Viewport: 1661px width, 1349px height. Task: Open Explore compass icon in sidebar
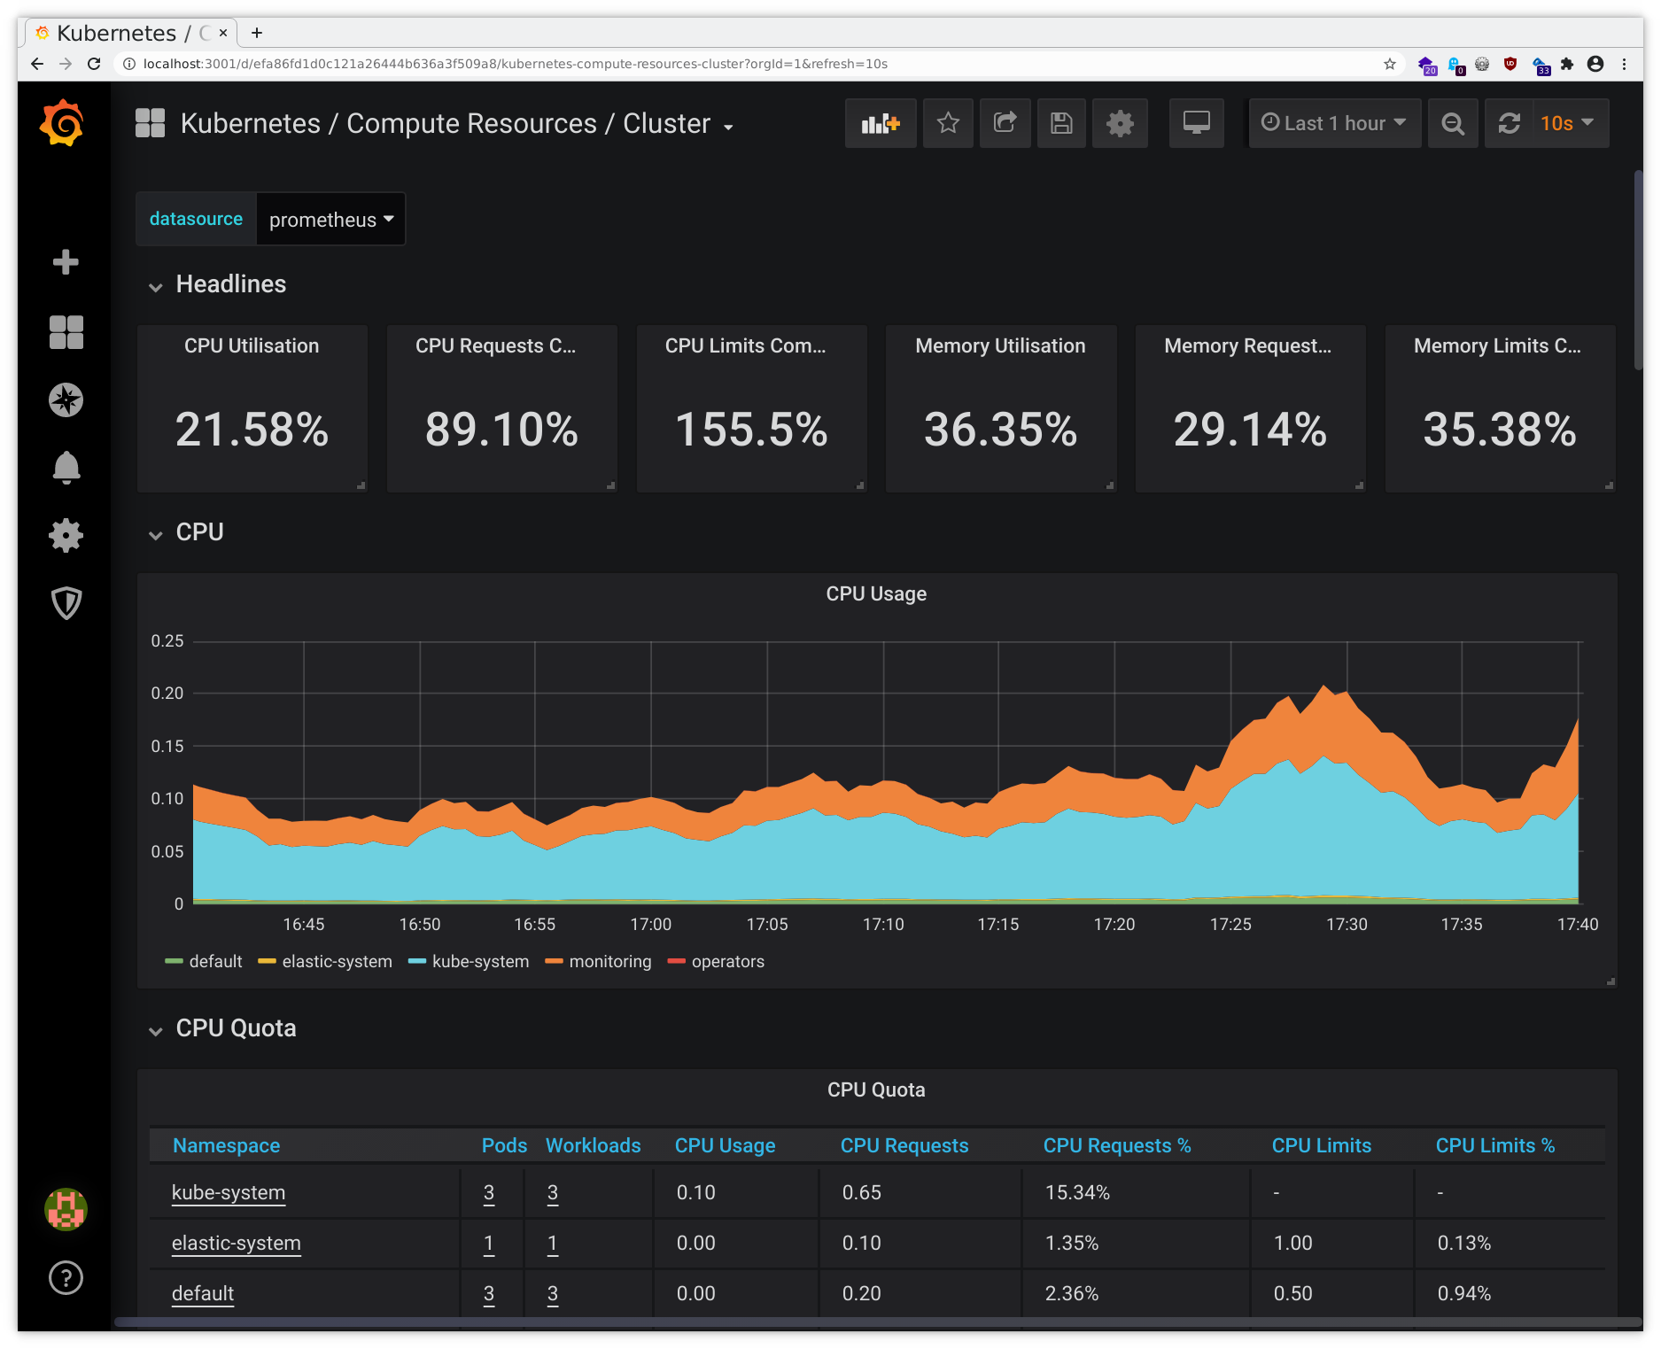pyautogui.click(x=66, y=400)
